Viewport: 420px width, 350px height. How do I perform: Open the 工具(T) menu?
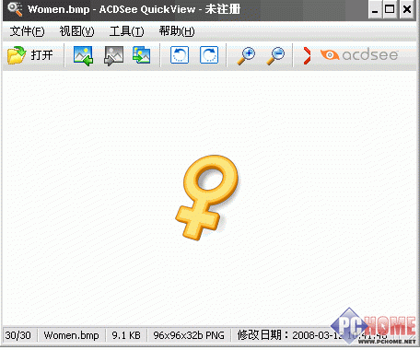pos(126,31)
